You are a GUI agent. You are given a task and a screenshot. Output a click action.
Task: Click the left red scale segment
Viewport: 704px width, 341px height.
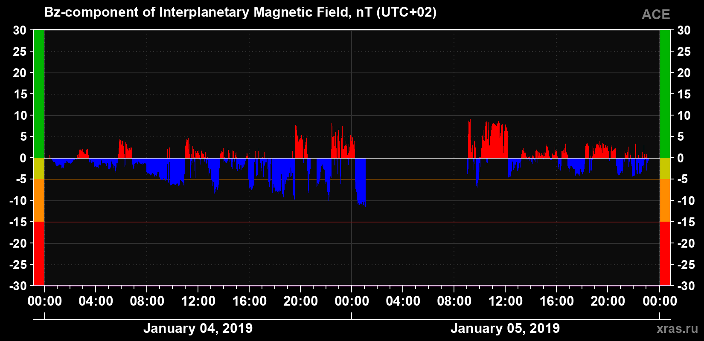coord(39,253)
